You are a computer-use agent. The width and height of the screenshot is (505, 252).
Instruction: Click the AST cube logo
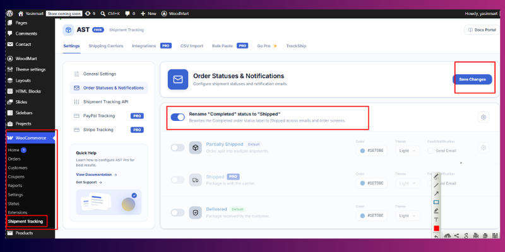pos(68,30)
